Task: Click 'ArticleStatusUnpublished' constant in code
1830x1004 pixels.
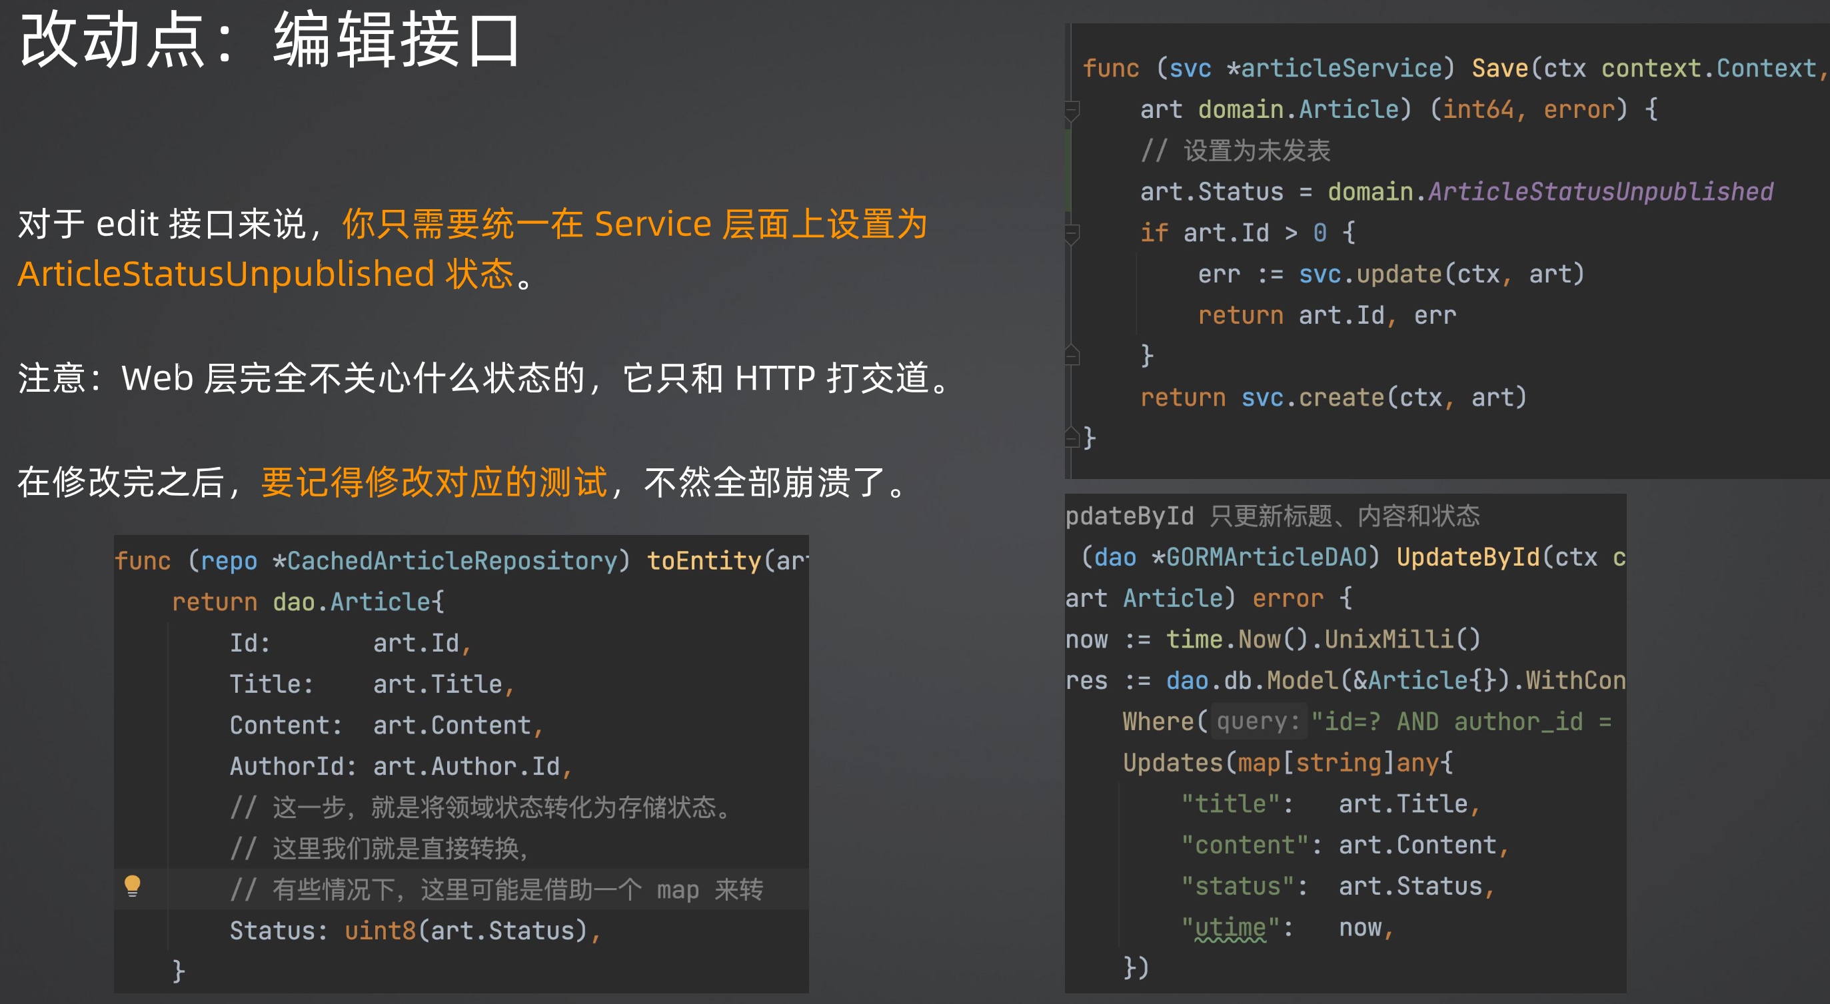Action: pos(1601,193)
